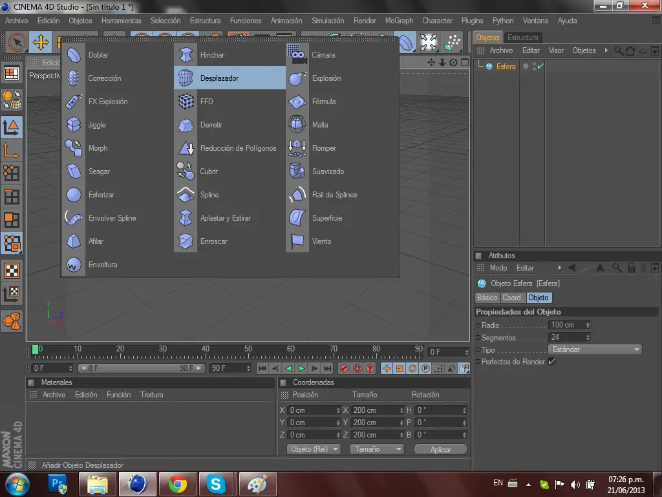
Task: Jump to the animation end
Action: click(328, 368)
